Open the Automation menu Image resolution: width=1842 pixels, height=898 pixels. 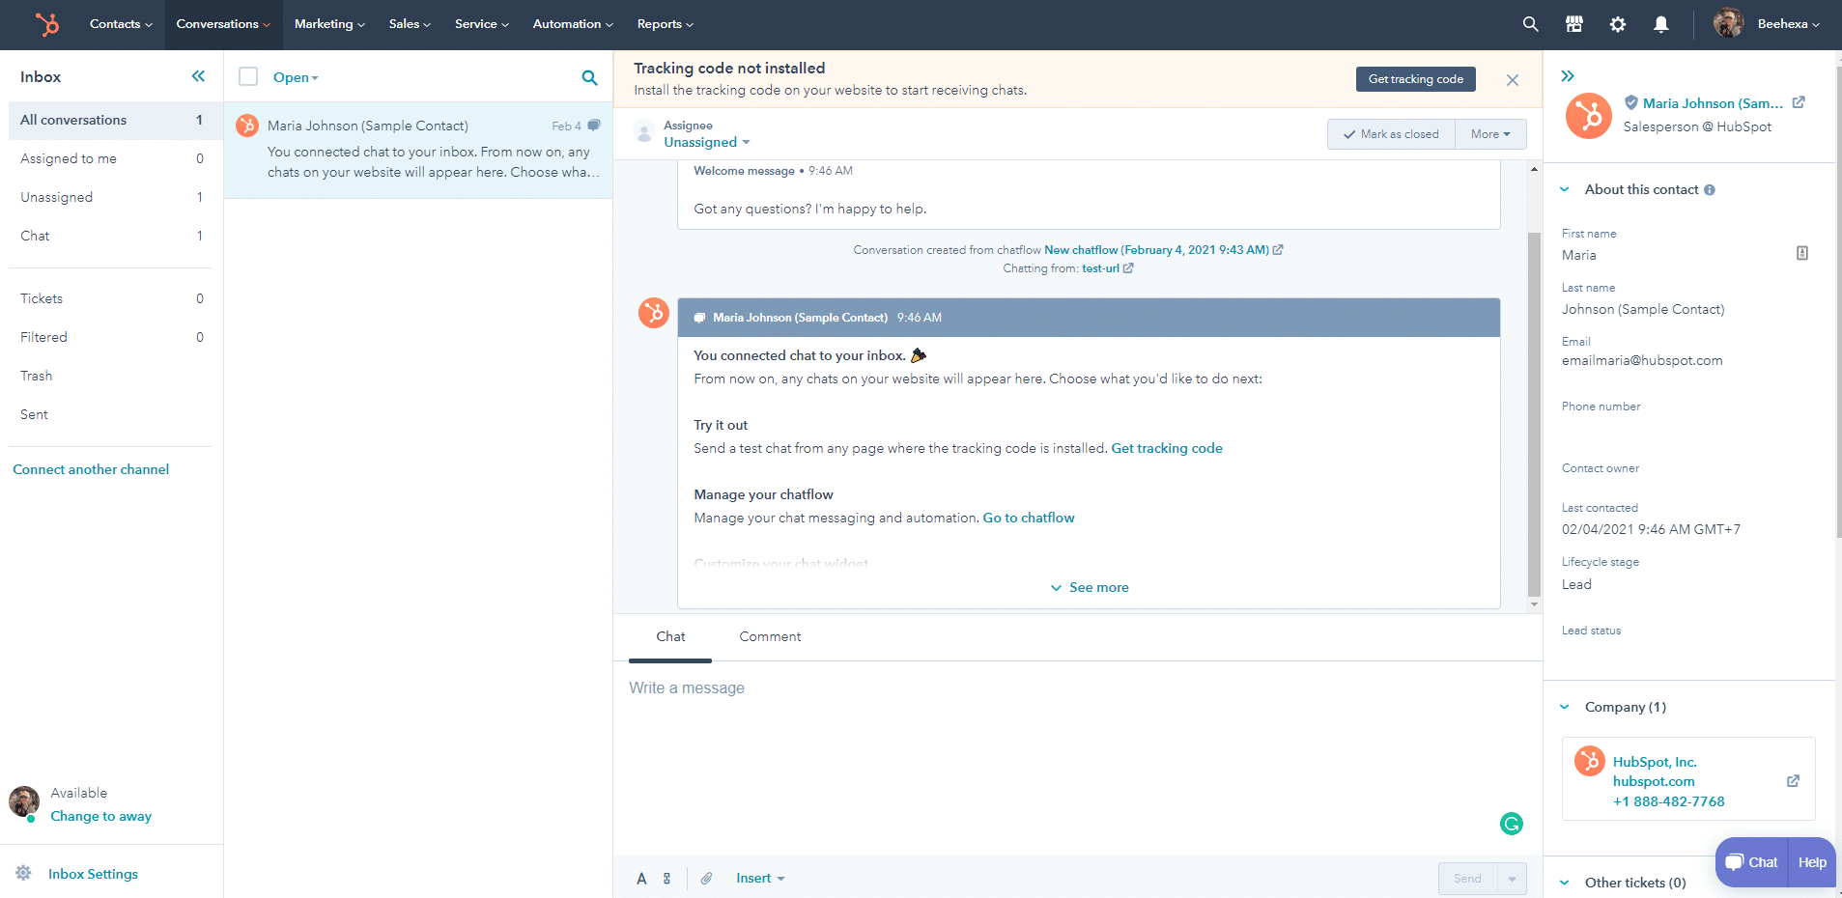[x=573, y=24]
